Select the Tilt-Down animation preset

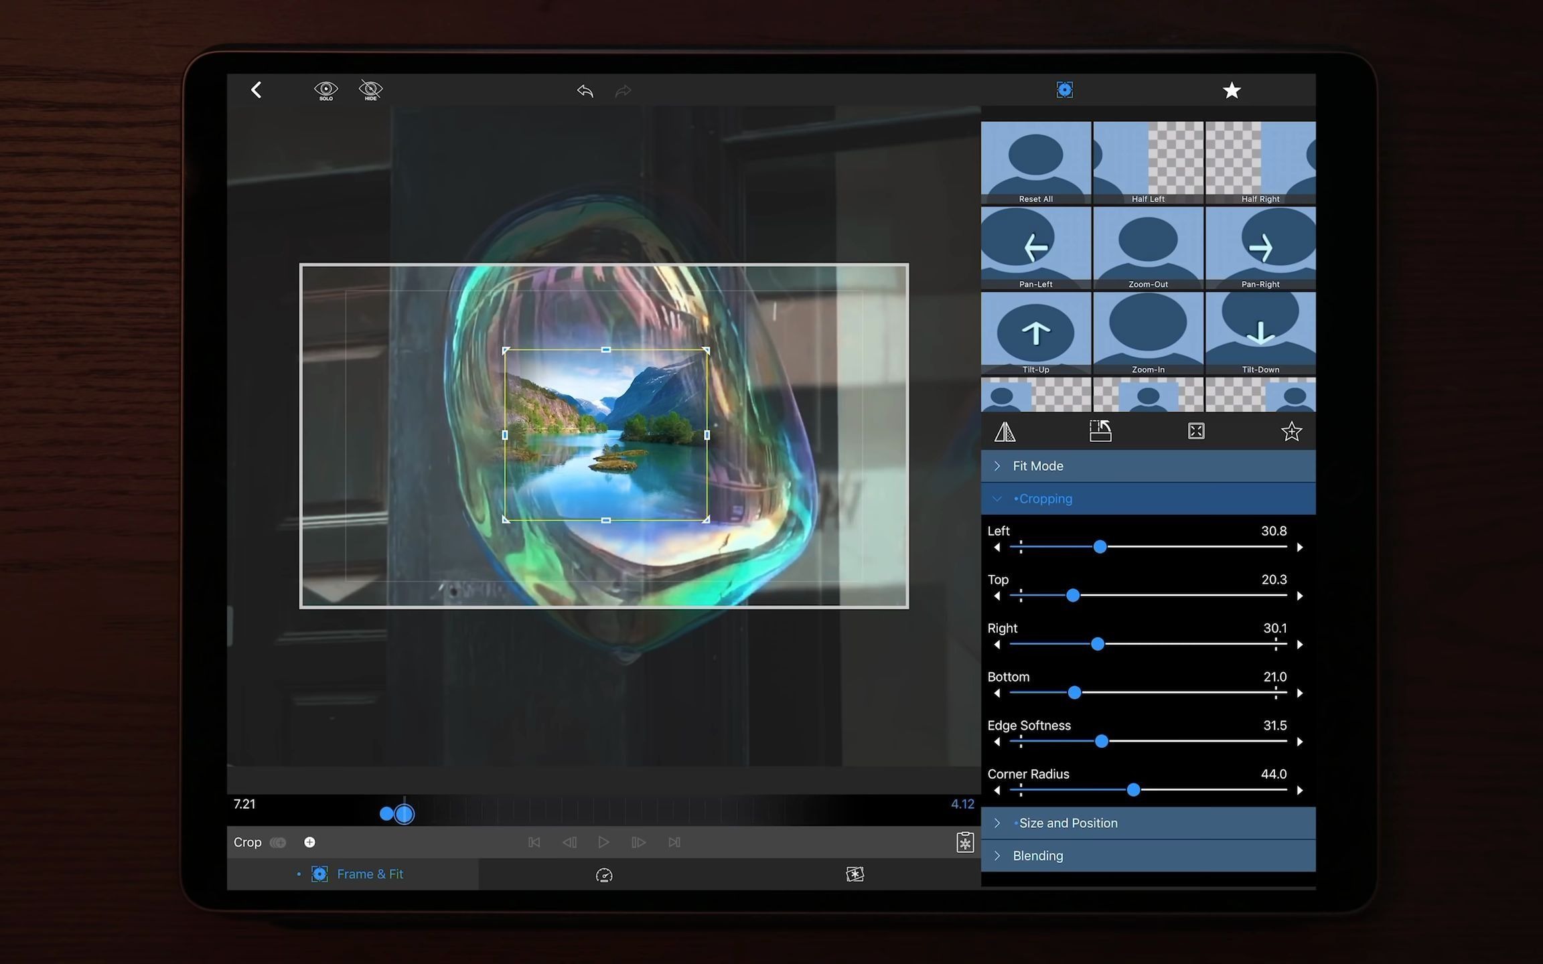point(1258,333)
